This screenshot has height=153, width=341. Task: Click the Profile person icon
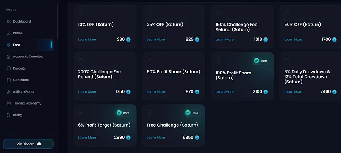(8, 33)
